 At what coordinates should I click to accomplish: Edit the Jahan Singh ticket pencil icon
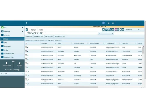tap(28, 56)
